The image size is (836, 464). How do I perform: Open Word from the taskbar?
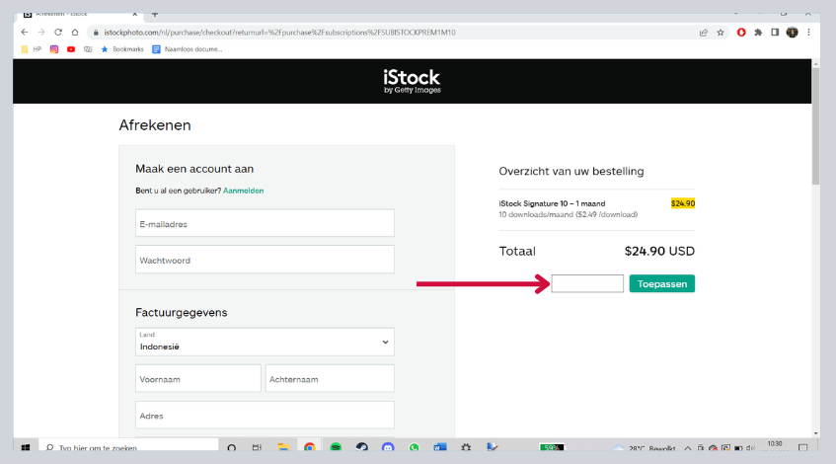tap(440, 447)
